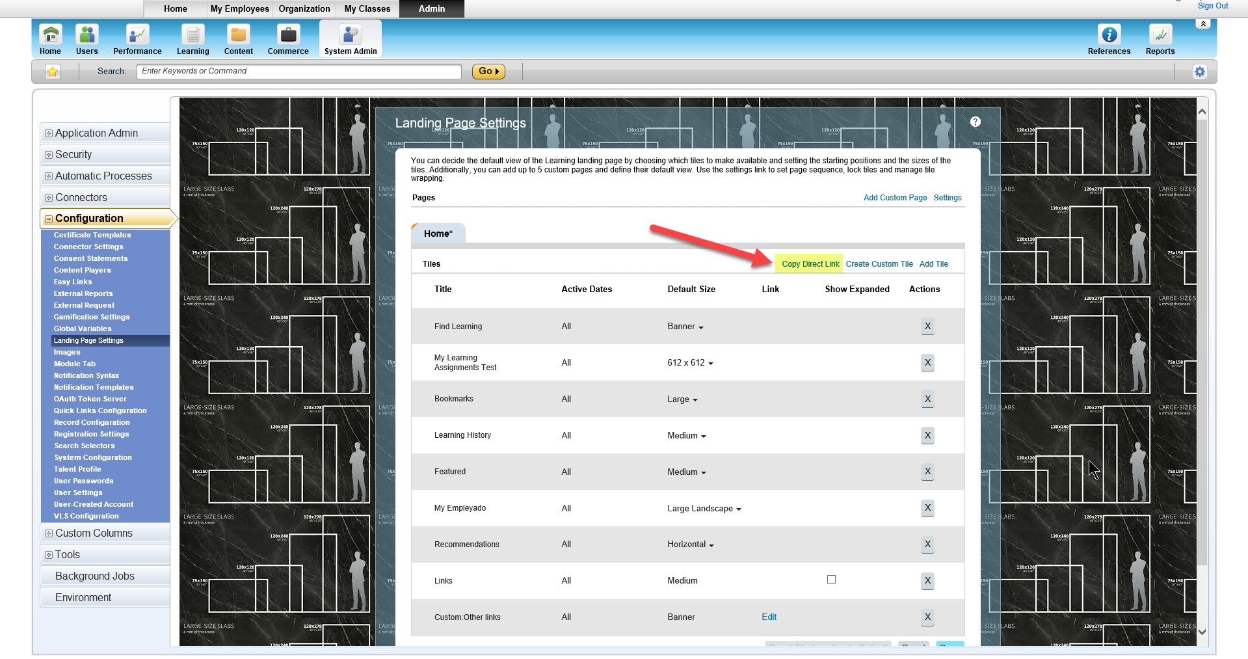Click the Add Tile link
Image resolution: width=1248 pixels, height=659 pixels.
(x=934, y=264)
